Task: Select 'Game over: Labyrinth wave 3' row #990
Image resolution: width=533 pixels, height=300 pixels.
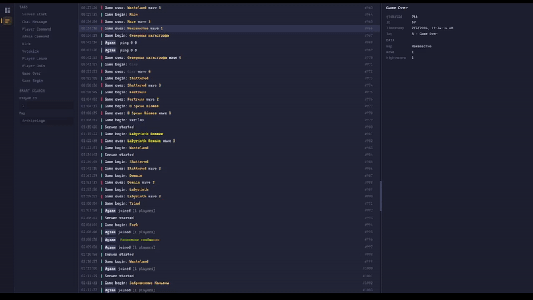Action: point(229,197)
